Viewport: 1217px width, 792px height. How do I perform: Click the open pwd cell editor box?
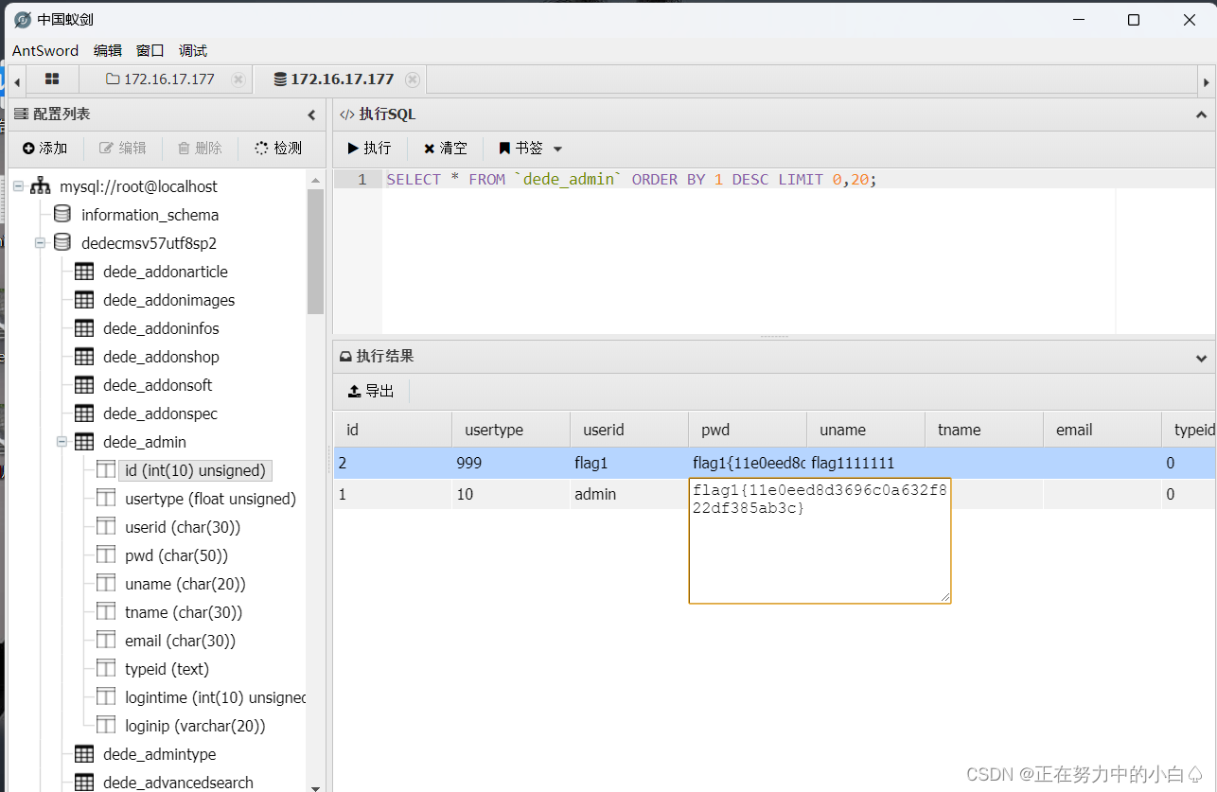820,540
